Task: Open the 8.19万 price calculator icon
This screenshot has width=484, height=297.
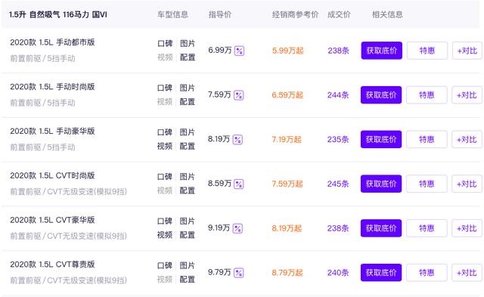Action: (x=237, y=139)
